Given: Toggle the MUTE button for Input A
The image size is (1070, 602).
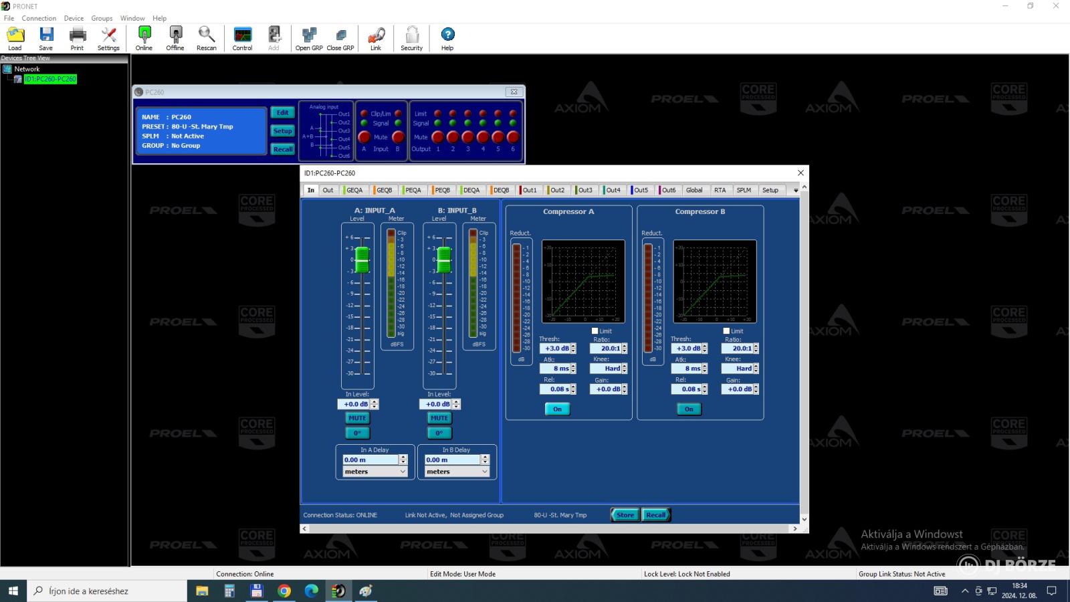Looking at the screenshot, I should [357, 418].
